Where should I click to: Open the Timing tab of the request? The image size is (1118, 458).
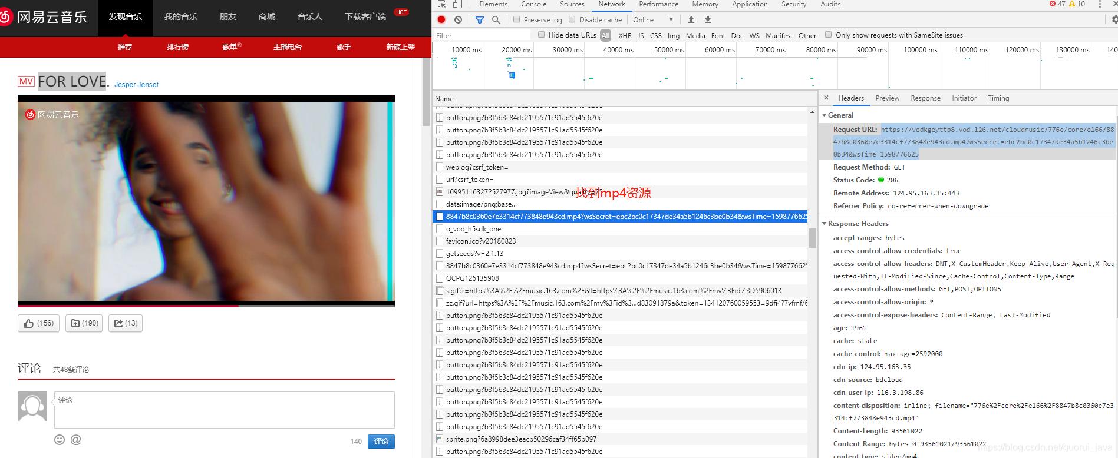998,98
